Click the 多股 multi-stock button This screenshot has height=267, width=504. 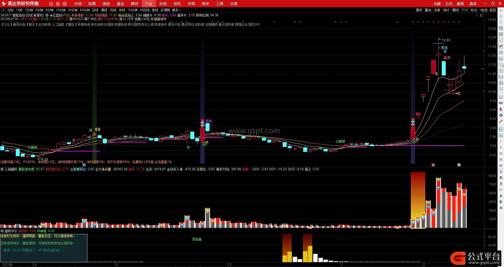click(437, 10)
